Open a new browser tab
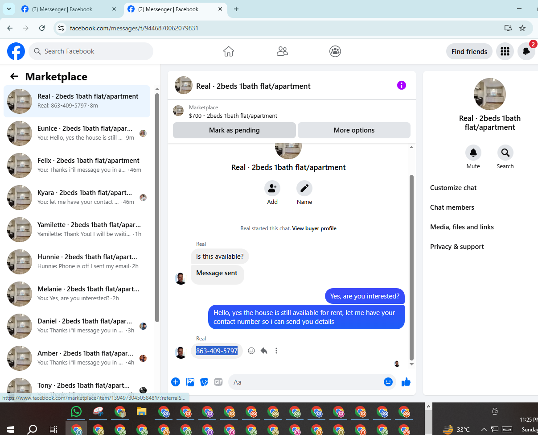 [x=236, y=9]
